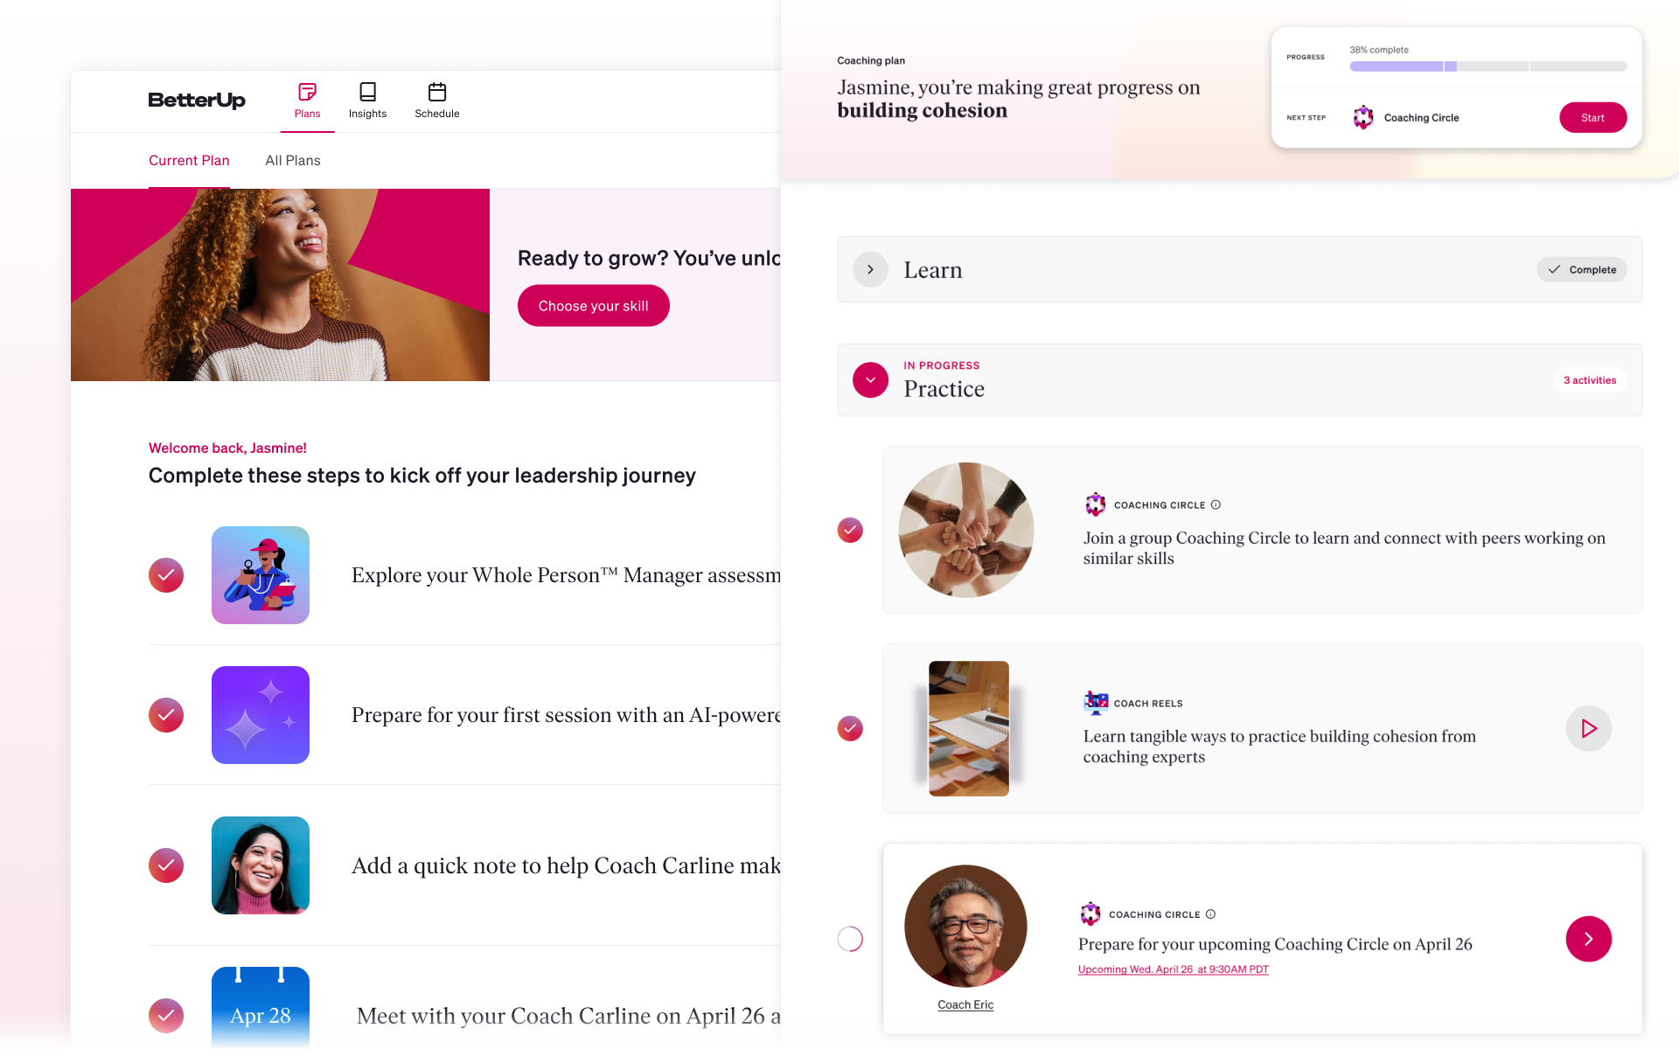Click Coaching Circle icon on April 26 prep card
The width and height of the screenshot is (1679, 1049).
(1090, 914)
